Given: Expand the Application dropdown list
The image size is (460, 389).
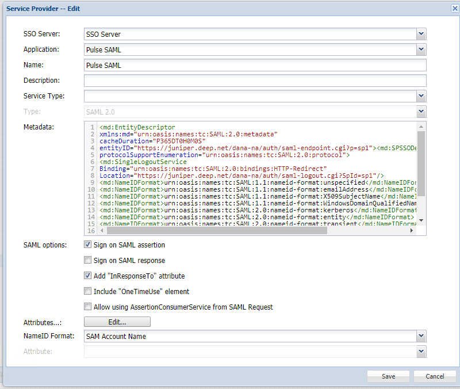Looking at the screenshot, I should 421,50.
